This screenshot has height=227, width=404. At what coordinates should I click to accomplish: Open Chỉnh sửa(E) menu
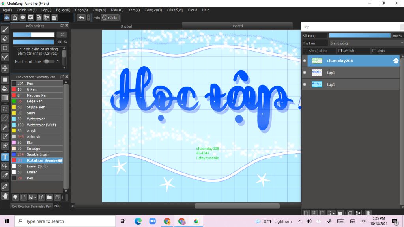click(26, 10)
